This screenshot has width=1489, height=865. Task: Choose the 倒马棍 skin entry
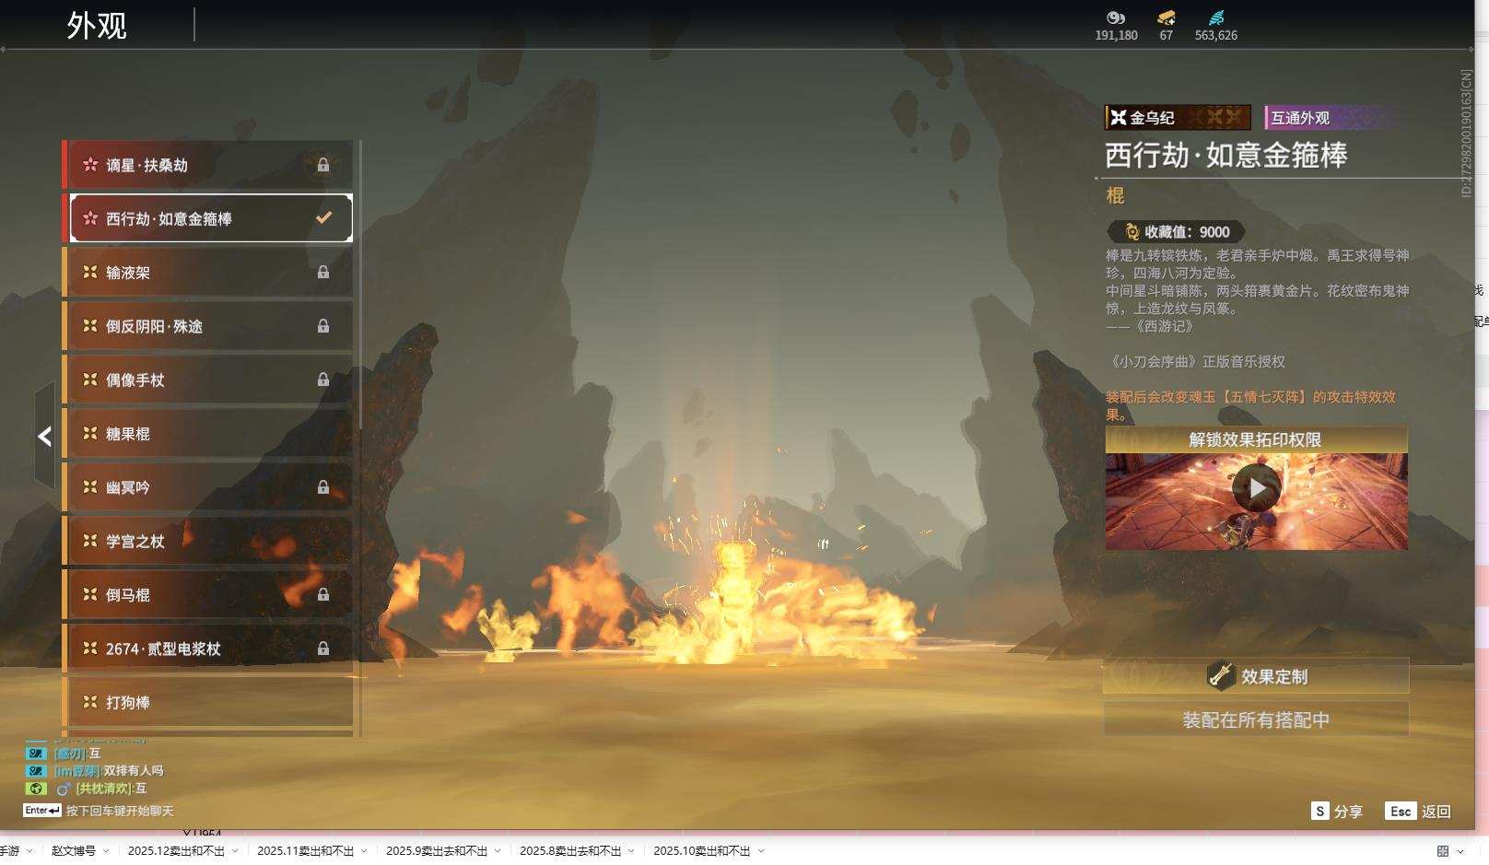tap(208, 594)
